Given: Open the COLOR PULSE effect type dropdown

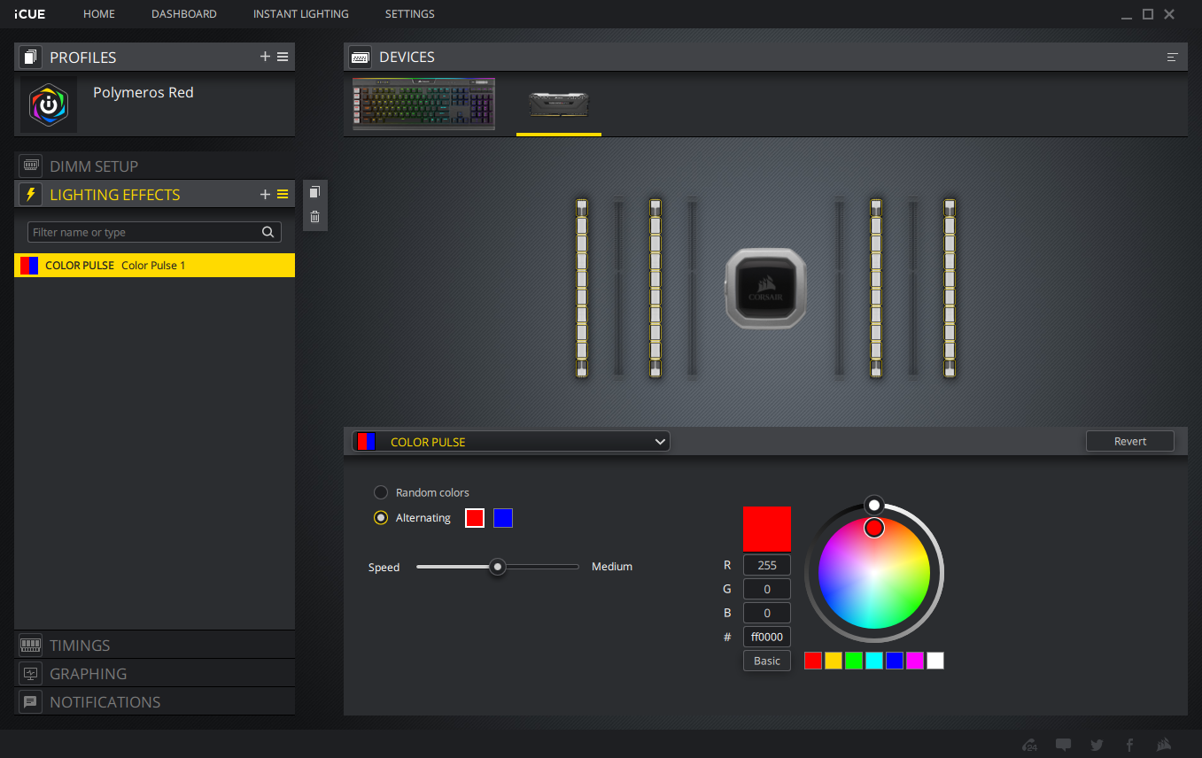Looking at the screenshot, I should tap(511, 442).
